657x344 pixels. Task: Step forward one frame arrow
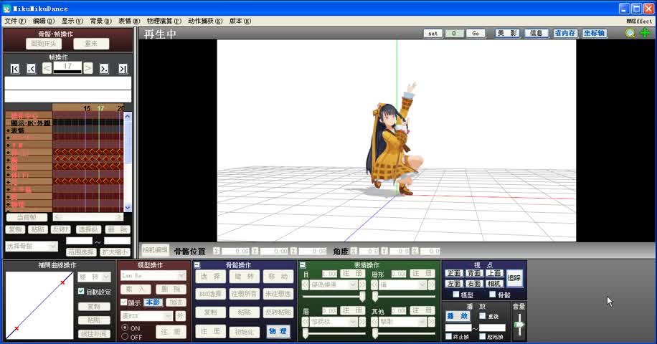pyautogui.click(x=88, y=68)
